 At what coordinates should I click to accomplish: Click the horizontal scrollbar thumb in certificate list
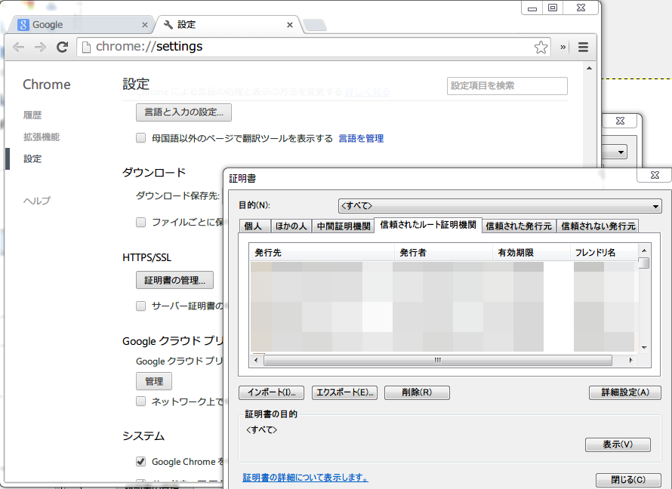(x=438, y=361)
